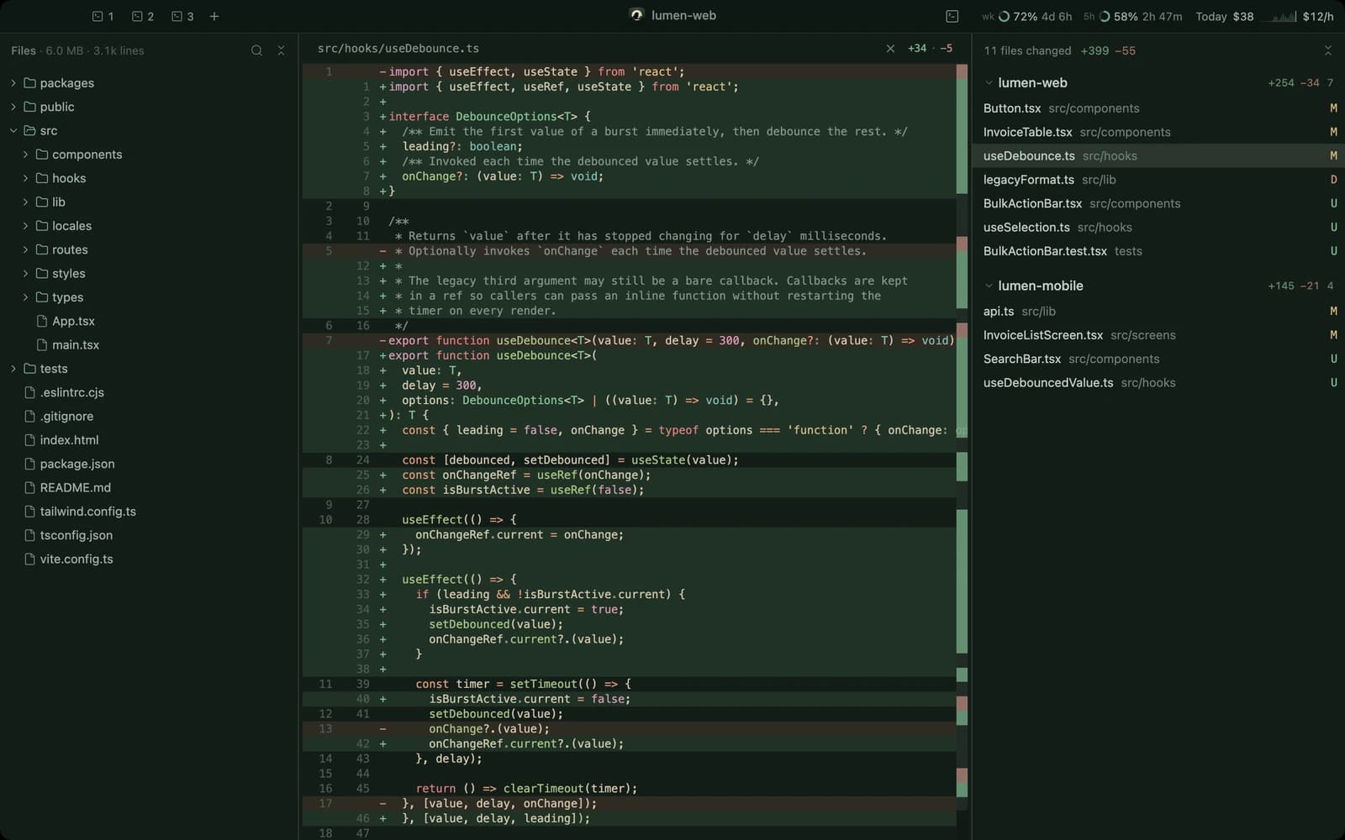Open main.tsx in the file tree
Viewport: 1345px width, 840px height.
(x=149, y=345)
